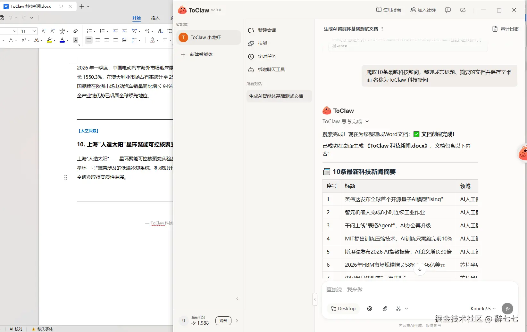Select the ToClaw 科技新闻.docx document tab
527x332 pixels.
coord(38,6)
